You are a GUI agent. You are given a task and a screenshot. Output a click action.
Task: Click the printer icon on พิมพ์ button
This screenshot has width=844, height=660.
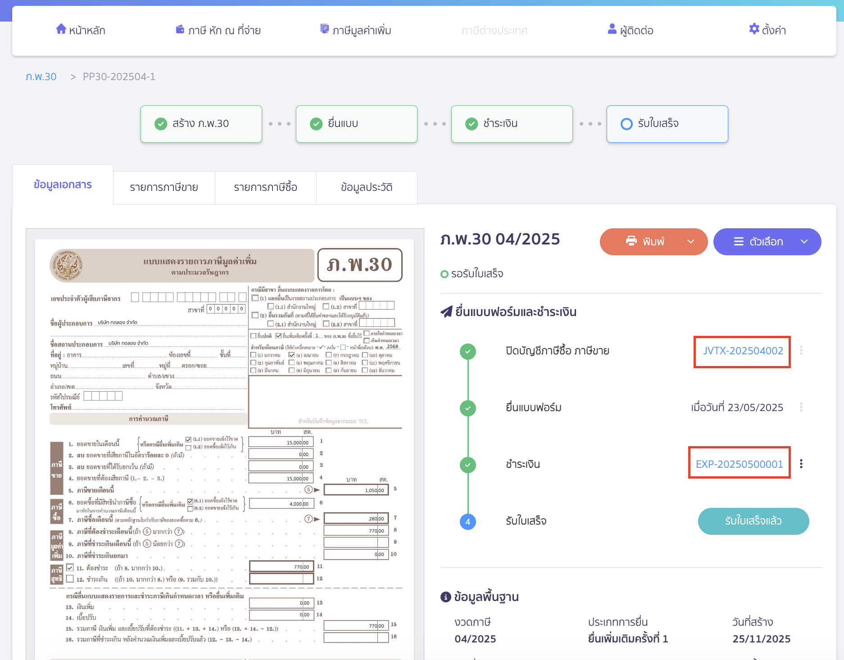coord(631,241)
